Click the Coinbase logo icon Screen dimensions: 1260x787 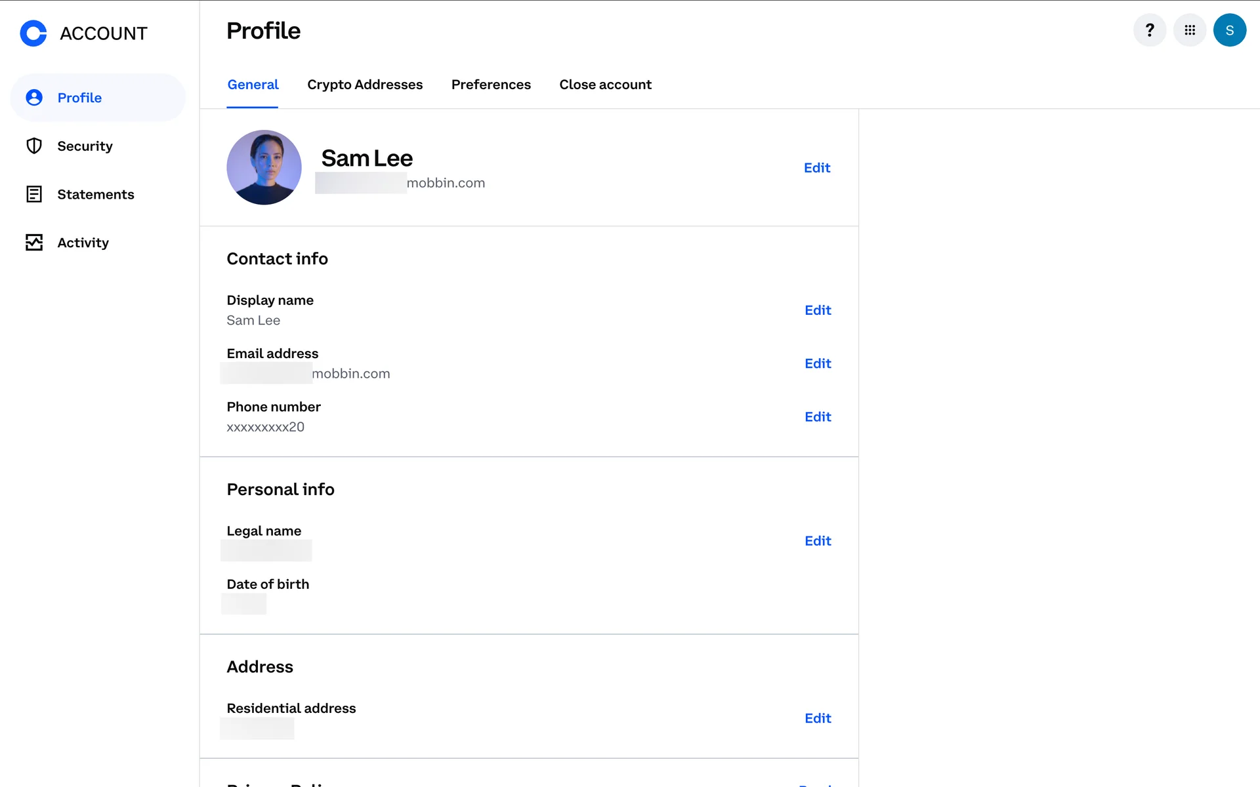33,33
